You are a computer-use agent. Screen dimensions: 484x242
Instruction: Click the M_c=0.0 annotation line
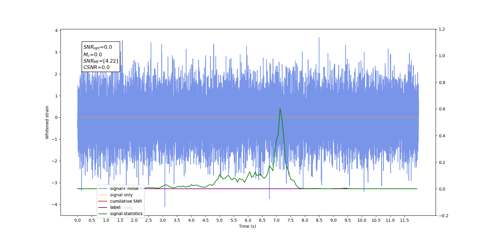[93, 55]
